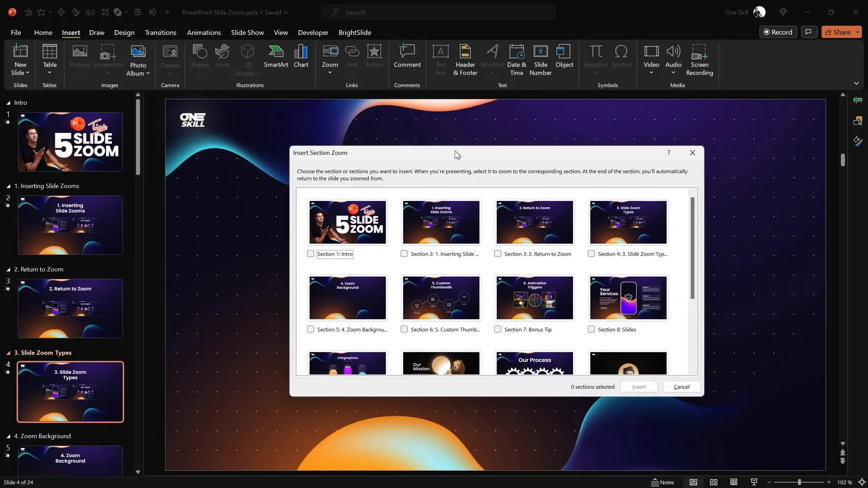Open the File menu
The width and height of the screenshot is (868, 488).
(x=16, y=33)
